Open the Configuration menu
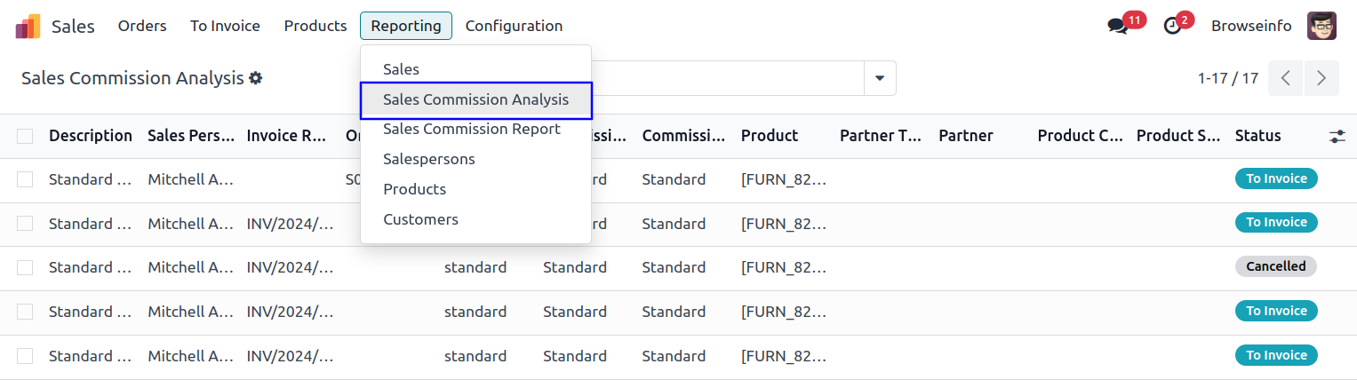1357x380 pixels. click(514, 27)
